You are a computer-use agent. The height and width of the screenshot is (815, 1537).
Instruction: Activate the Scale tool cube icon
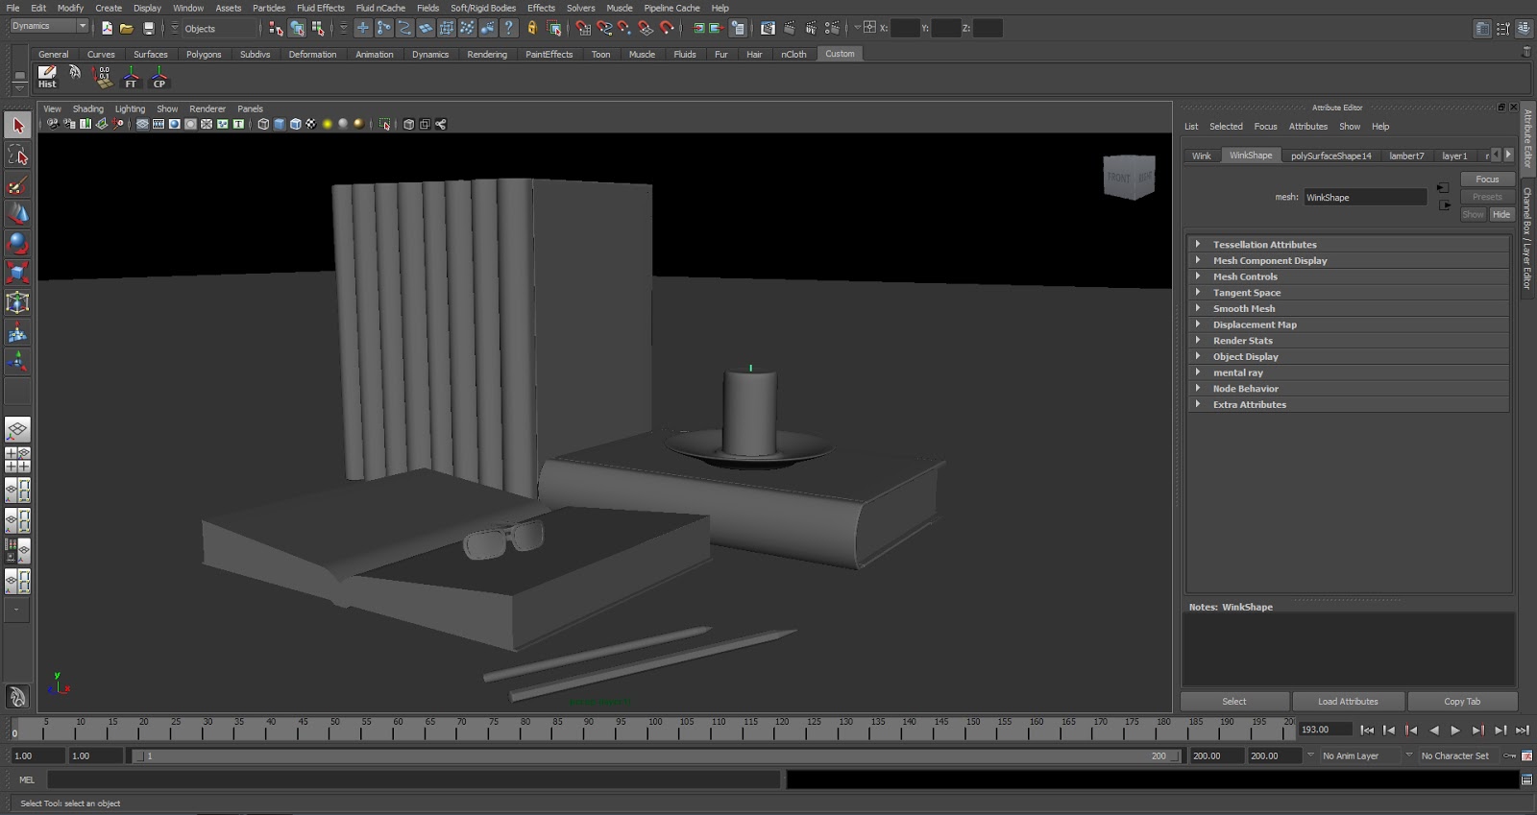tap(17, 273)
